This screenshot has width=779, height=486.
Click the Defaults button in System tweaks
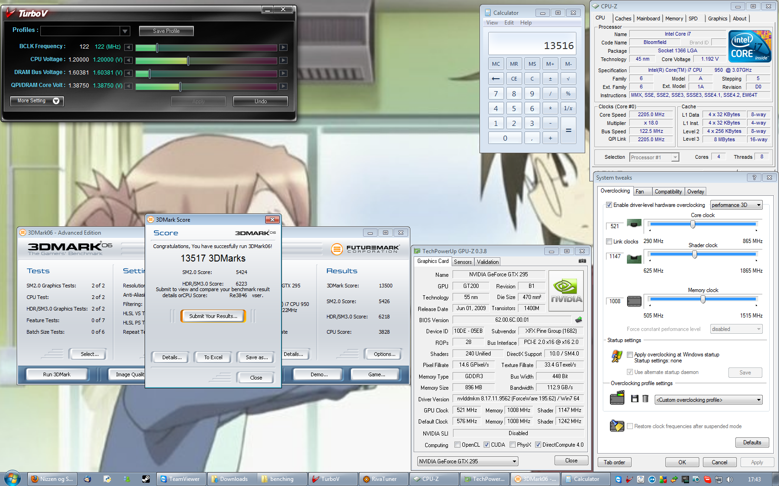coord(752,442)
